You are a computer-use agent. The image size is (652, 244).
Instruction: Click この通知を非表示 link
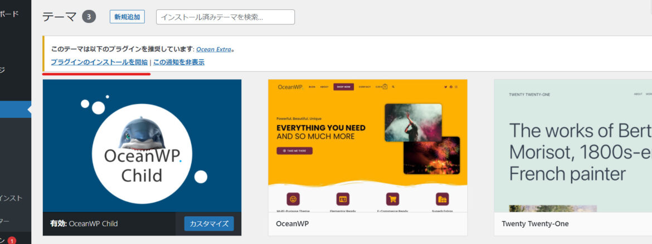tap(179, 62)
